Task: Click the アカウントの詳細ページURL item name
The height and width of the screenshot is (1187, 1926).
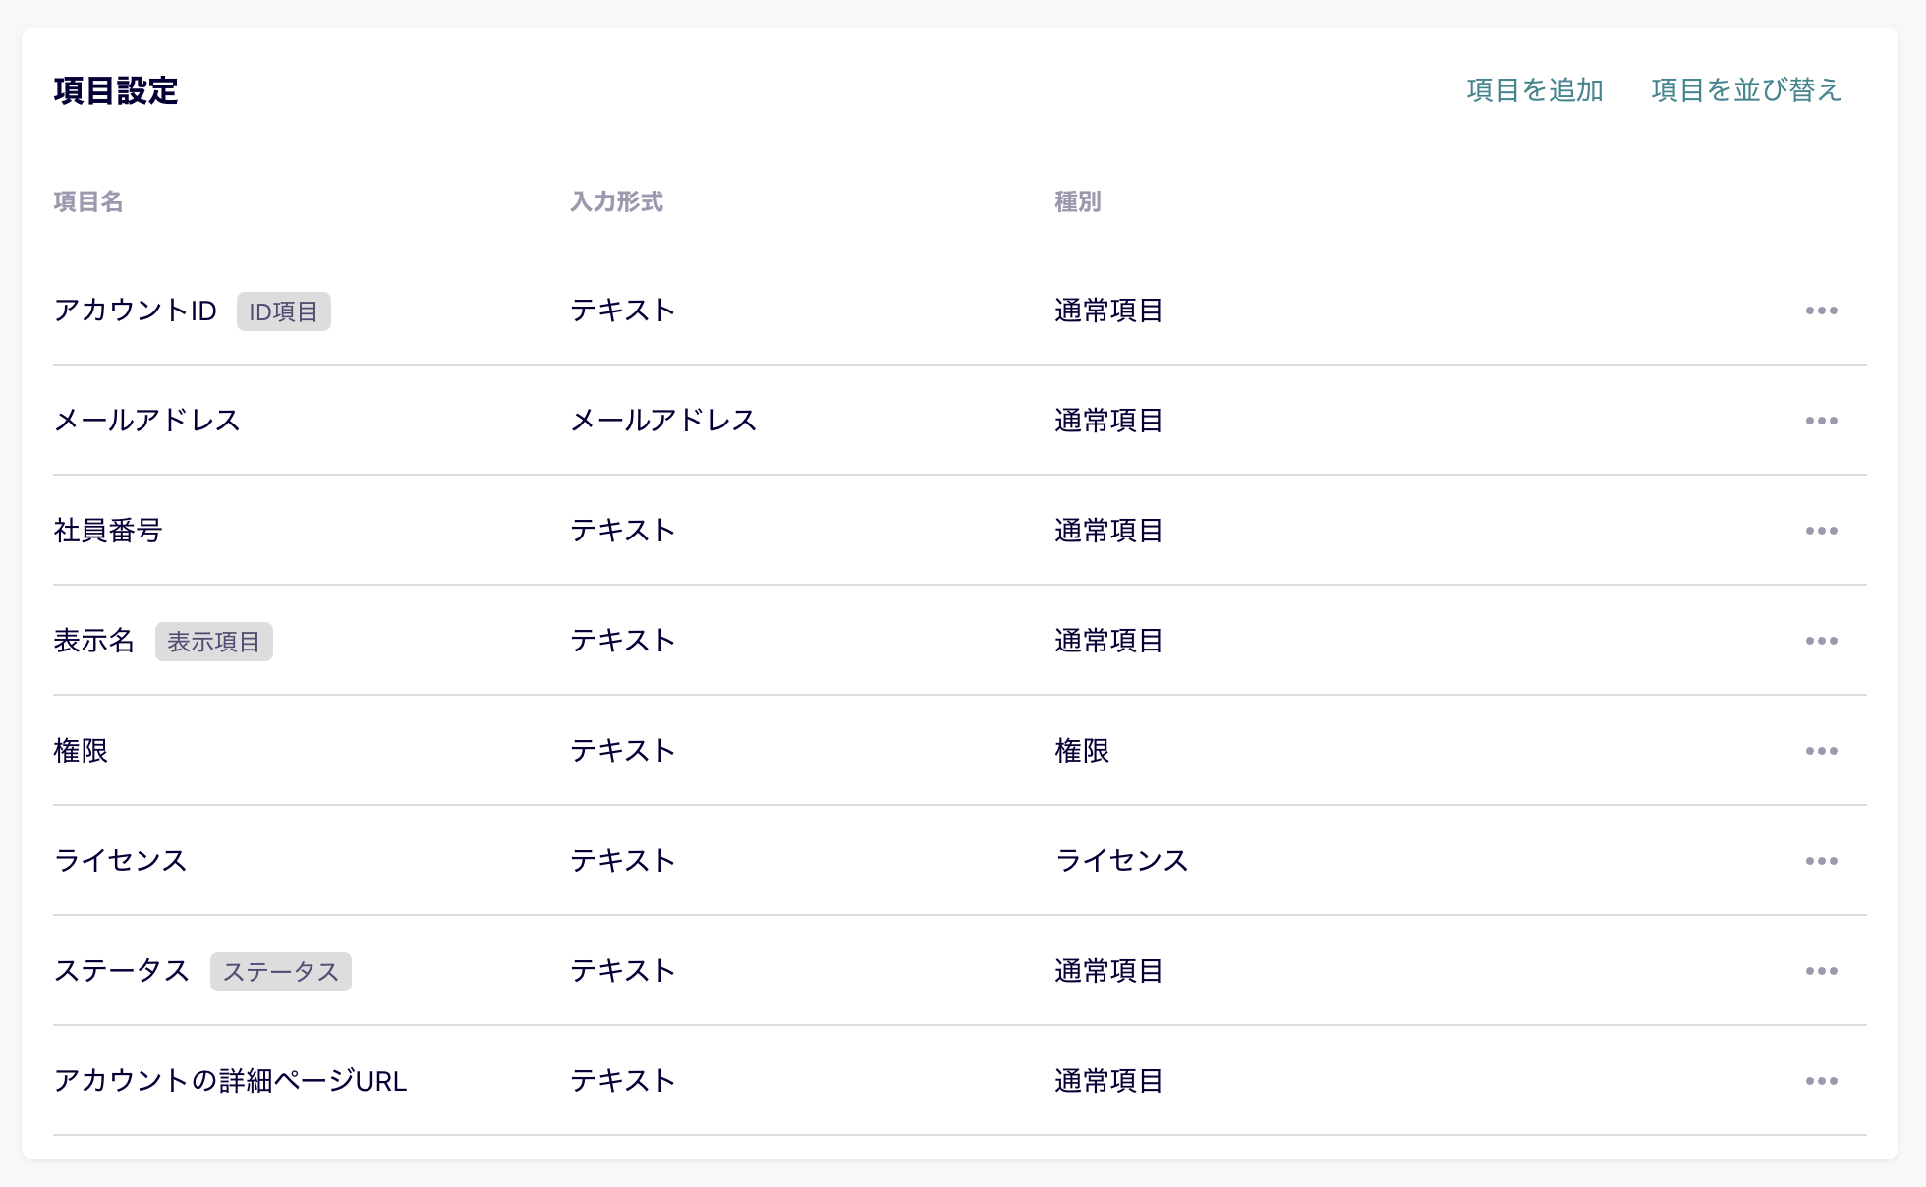Action: click(x=230, y=1081)
